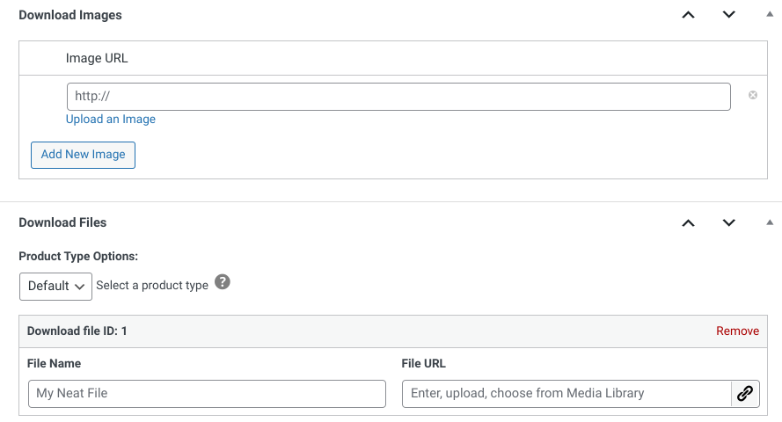Remove download file ID 1
Image resolution: width=782 pixels, height=422 pixels.
pyautogui.click(x=737, y=331)
